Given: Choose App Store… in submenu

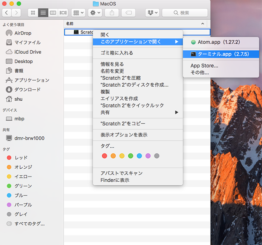Looking at the screenshot, I should tap(221, 66).
